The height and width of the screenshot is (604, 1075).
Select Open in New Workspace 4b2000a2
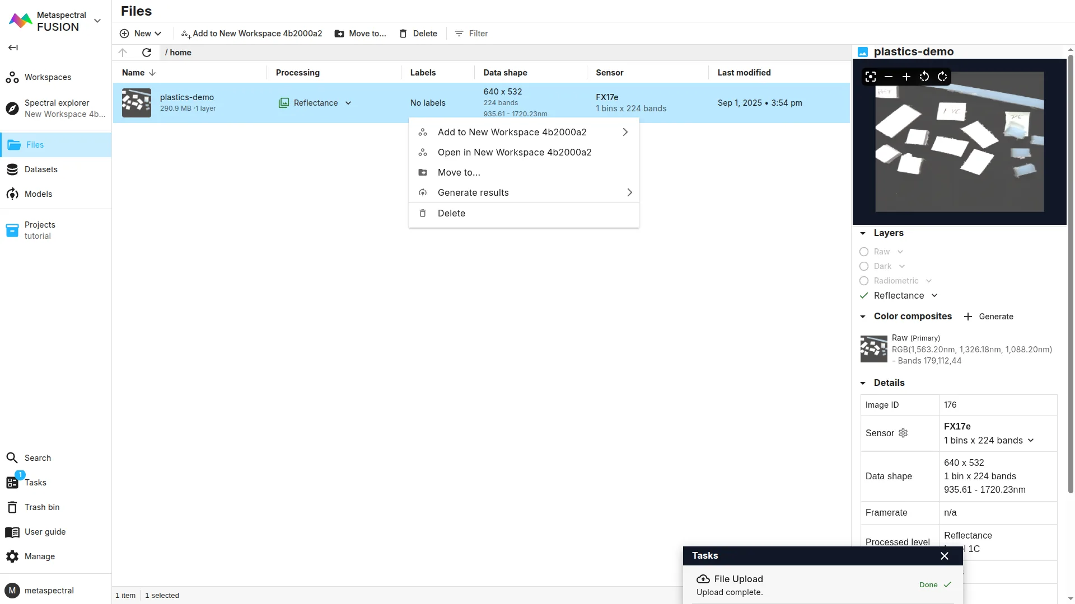tap(514, 152)
